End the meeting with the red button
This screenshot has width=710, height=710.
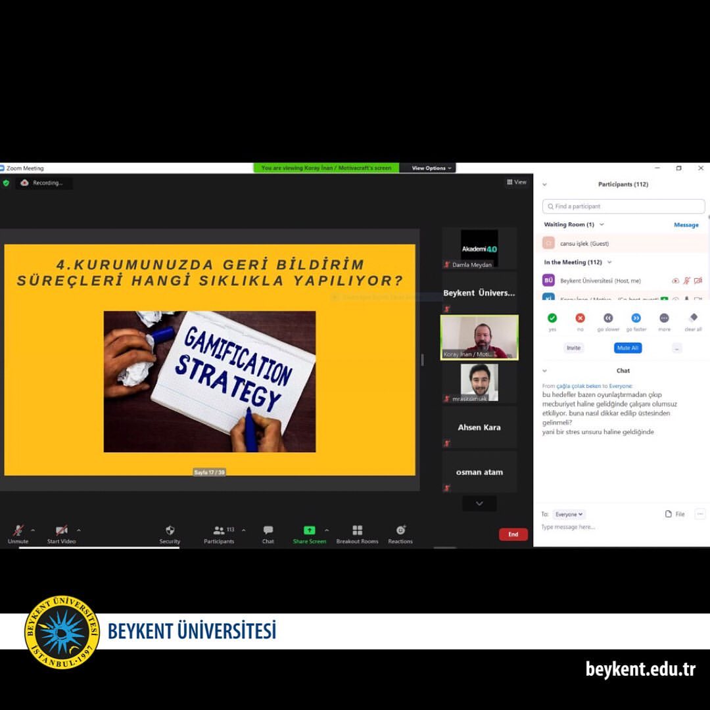pos(513,534)
